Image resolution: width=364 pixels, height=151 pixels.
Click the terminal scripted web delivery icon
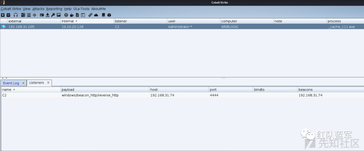83,15
